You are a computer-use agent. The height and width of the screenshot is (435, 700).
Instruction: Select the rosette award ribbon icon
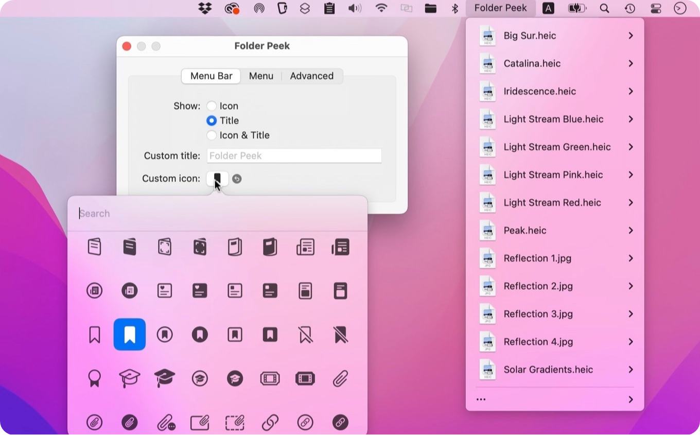pyautogui.click(x=94, y=379)
